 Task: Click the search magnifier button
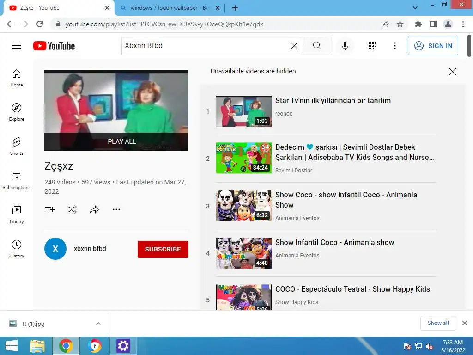tap(317, 46)
